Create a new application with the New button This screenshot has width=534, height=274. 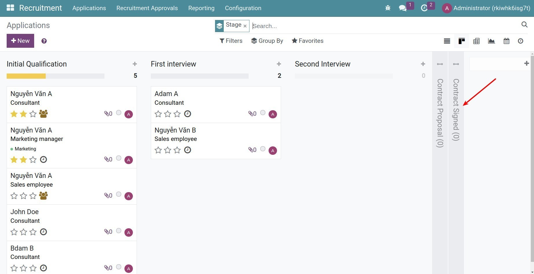(20, 41)
